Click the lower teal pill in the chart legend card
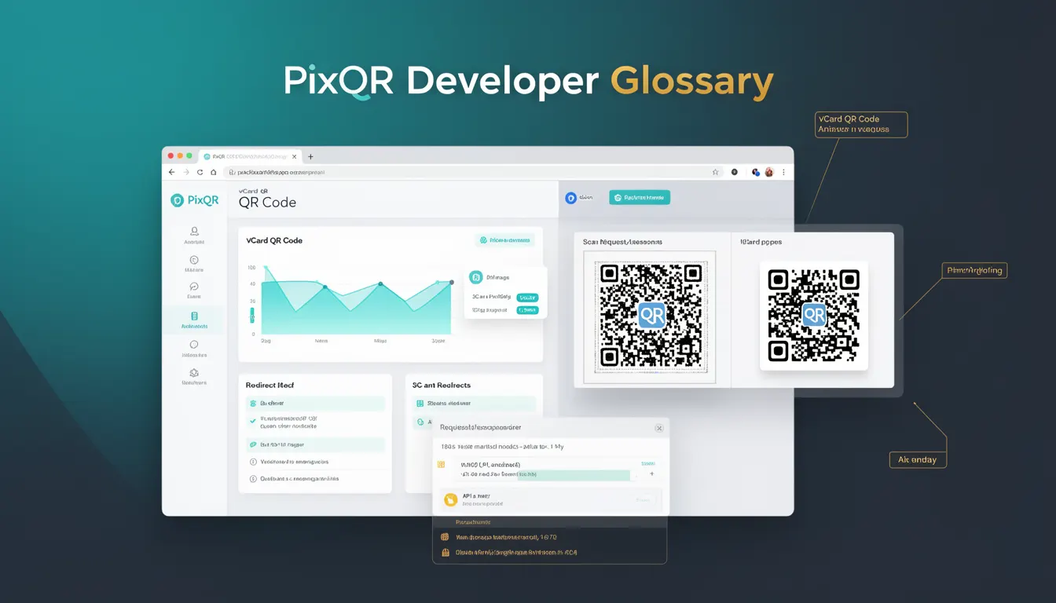Screen dimensions: 1056x603 click(527, 310)
